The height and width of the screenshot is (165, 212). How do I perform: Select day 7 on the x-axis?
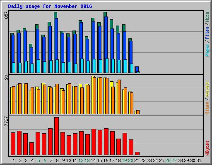pyautogui.click(x=51, y=160)
